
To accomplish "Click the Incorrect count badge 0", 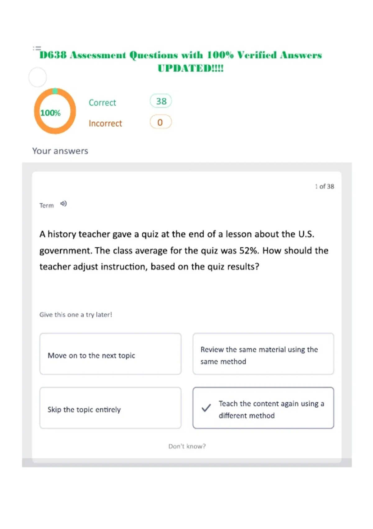I will (161, 122).
